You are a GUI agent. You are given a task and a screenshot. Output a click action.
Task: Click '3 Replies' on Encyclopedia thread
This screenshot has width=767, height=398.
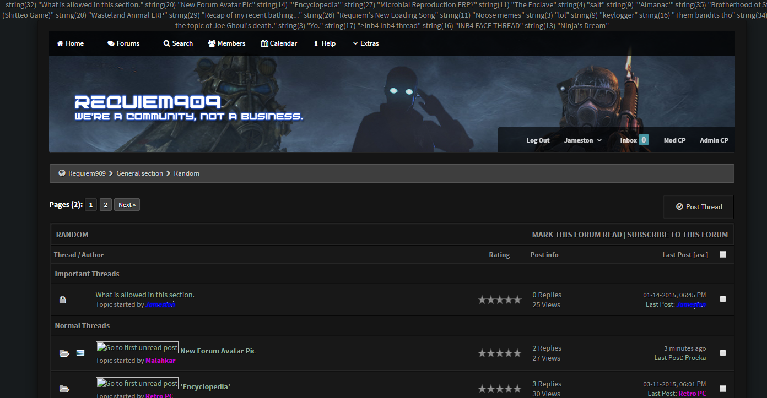[547, 384]
